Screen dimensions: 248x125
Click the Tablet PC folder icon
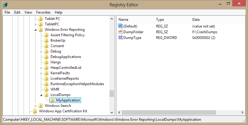[x=41, y=19]
